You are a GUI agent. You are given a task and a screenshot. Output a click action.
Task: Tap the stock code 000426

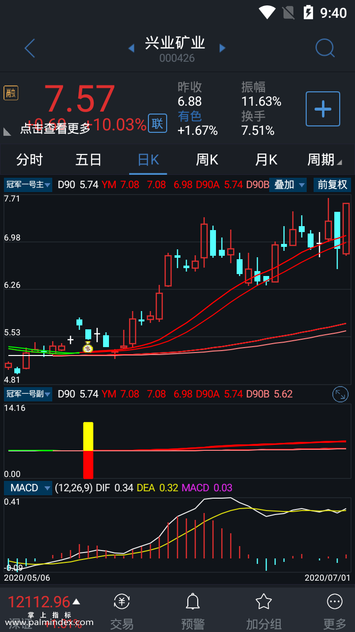[177, 58]
